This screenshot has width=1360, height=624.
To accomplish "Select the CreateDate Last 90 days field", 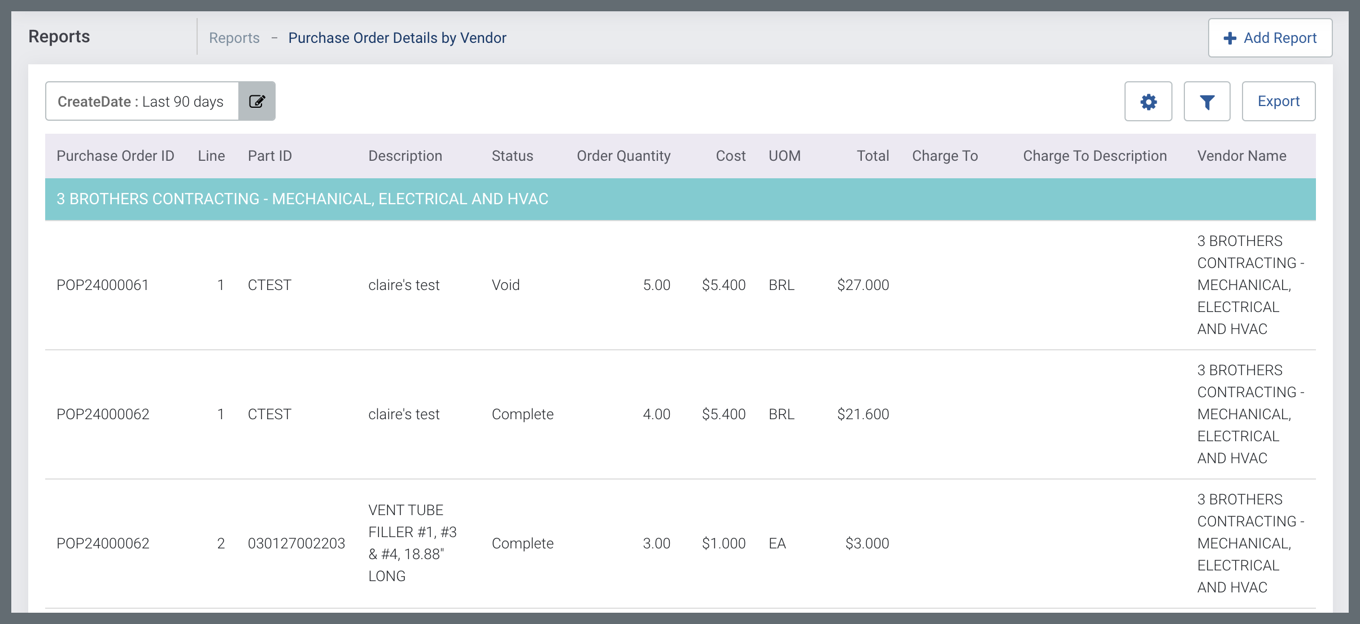I will [x=141, y=102].
